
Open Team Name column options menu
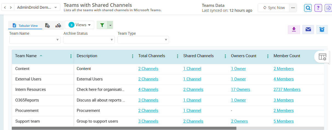[x=71, y=56]
